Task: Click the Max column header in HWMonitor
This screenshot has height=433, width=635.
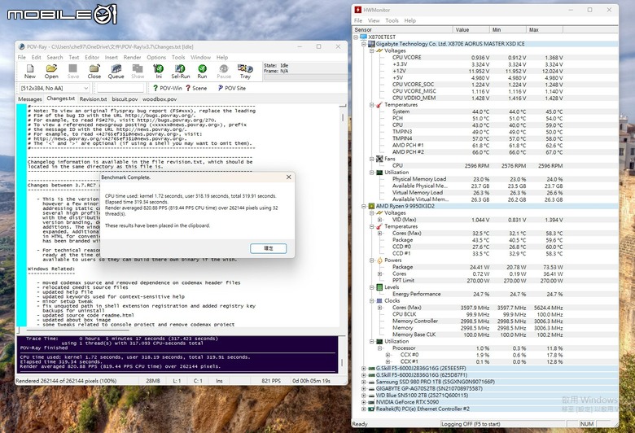Action: 545,29
